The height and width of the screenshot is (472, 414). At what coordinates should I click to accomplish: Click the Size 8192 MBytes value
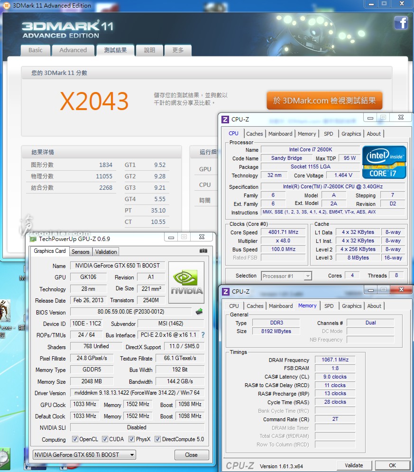[x=276, y=331]
